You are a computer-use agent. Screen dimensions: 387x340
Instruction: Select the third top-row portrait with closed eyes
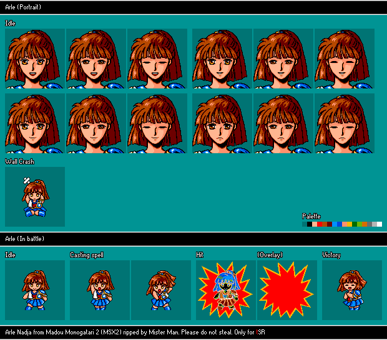(x=157, y=59)
